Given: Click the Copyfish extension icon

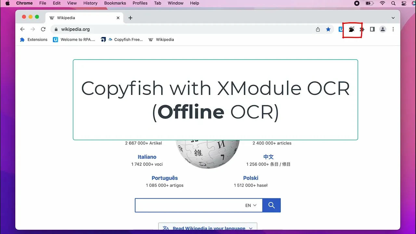Looking at the screenshot, I should pyautogui.click(x=351, y=29).
